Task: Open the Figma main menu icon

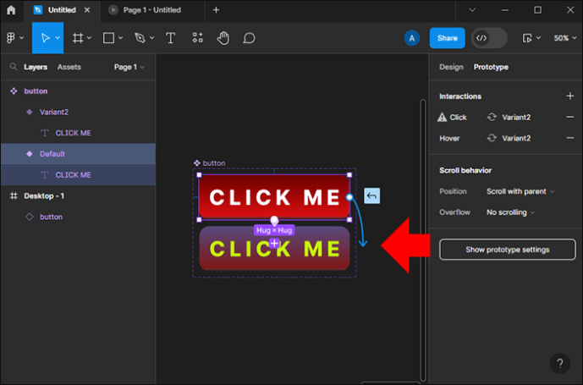Action: click(x=11, y=37)
